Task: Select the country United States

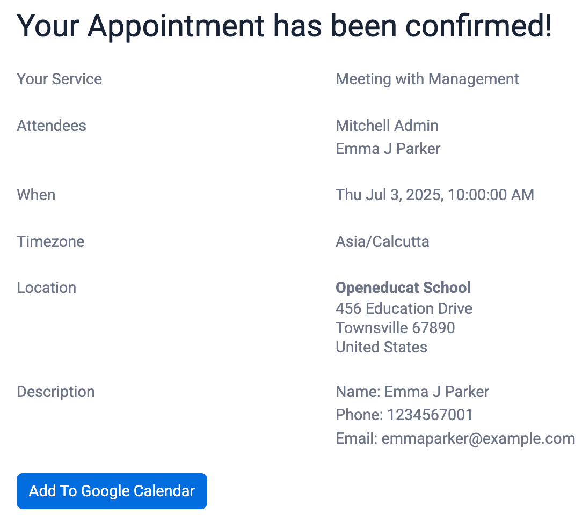Action: 381,347
